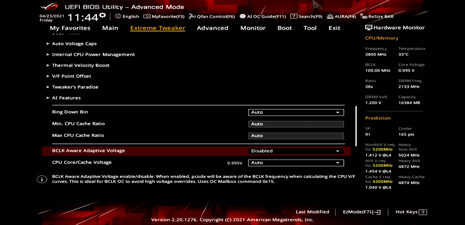Click the AI OC Guide chip icon
Screen dimensions: 465x225
point(242,16)
